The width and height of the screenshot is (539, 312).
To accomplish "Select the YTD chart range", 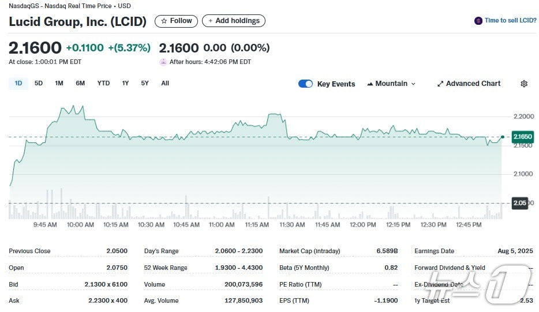I will pos(103,83).
